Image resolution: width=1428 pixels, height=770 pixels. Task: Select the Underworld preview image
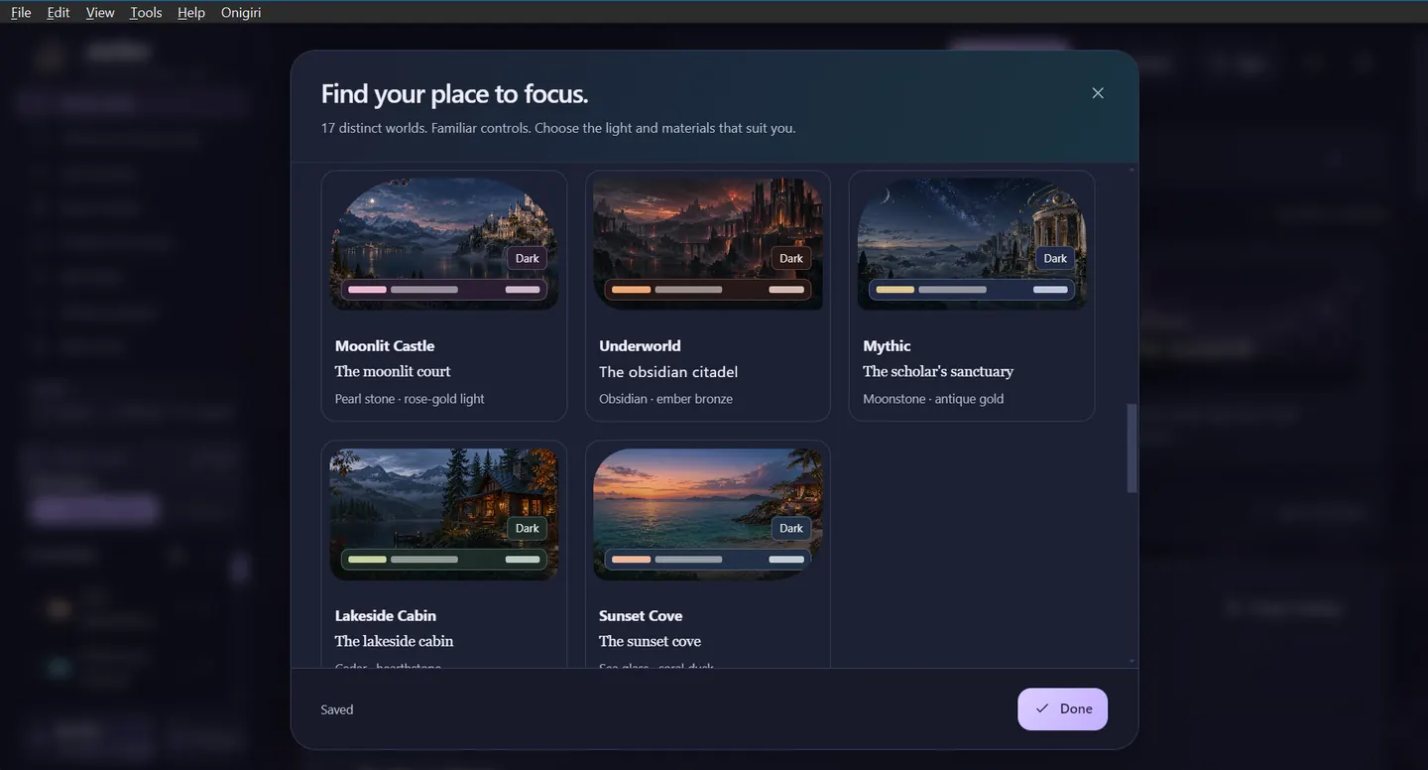(x=708, y=244)
